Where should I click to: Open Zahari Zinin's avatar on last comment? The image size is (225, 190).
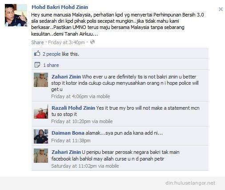[41, 156]
